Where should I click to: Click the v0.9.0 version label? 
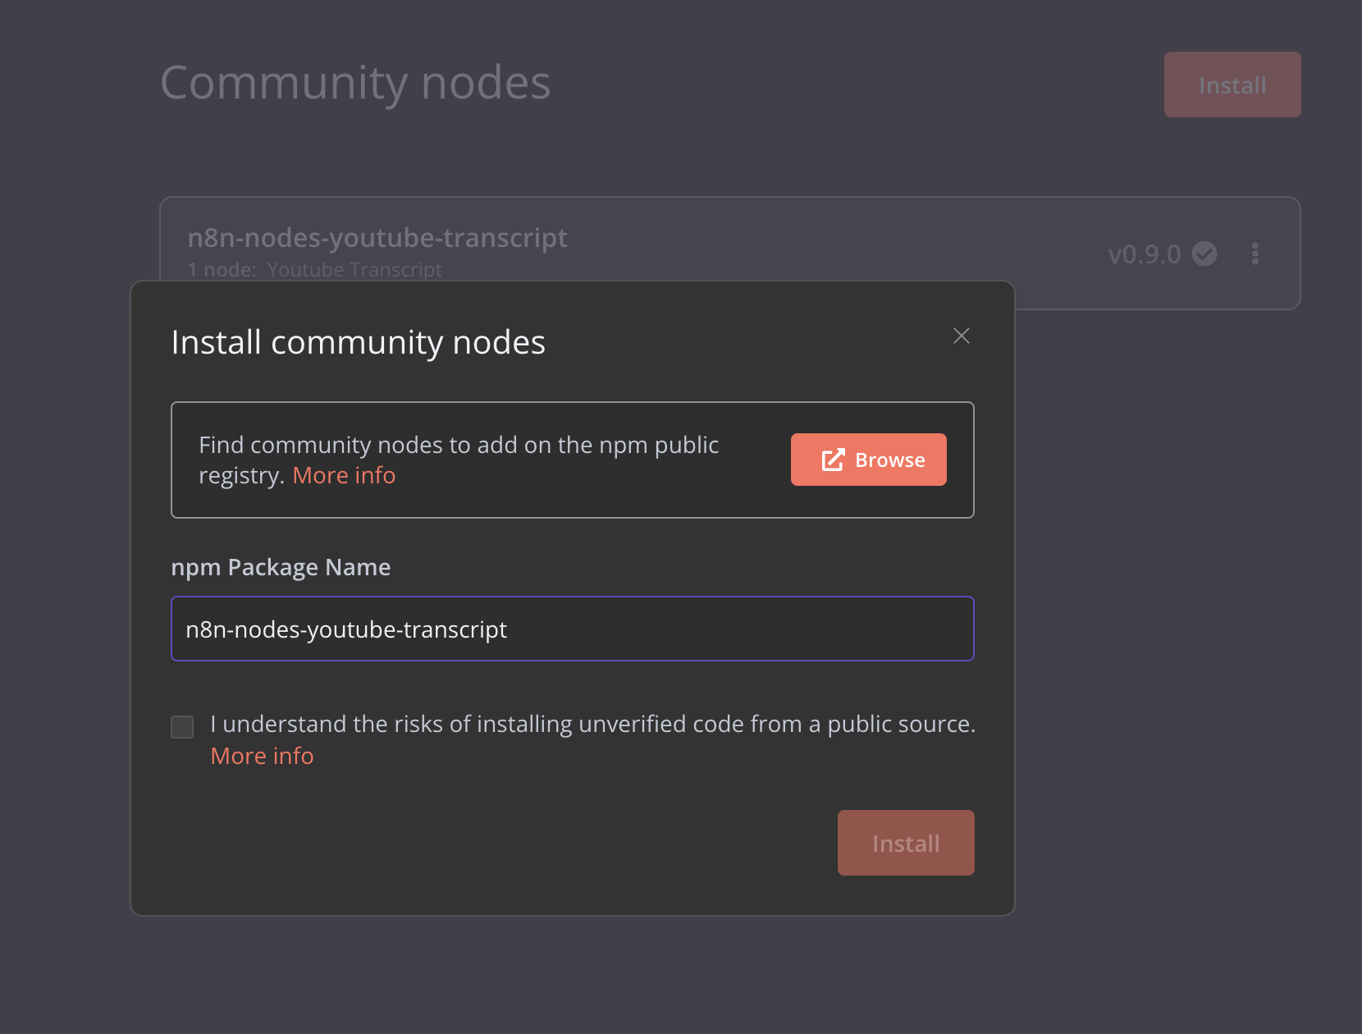point(1145,254)
